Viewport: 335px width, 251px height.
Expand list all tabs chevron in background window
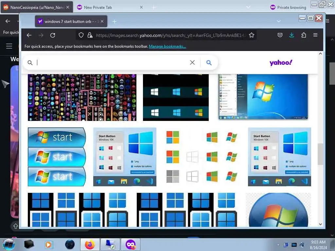coord(248,7)
